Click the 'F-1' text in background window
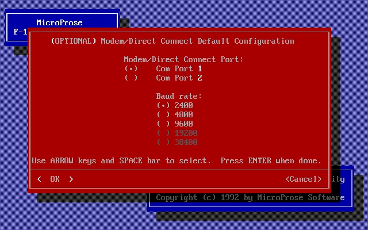Viewport: 368px width, 230px height. [20, 32]
